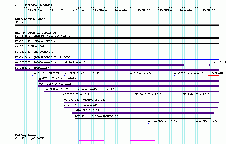Click ruler position 145694500
Viewport: 226px width, 144px height.
208,10
